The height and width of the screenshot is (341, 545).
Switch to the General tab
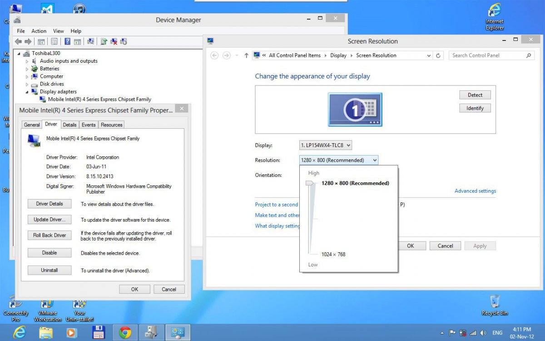[x=32, y=125]
